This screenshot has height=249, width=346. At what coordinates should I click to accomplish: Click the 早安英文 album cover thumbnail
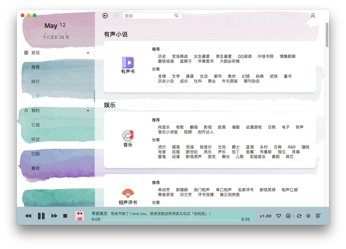point(80,216)
